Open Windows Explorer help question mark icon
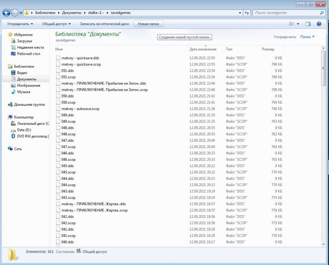This screenshot has height=265, width=329. (319, 24)
